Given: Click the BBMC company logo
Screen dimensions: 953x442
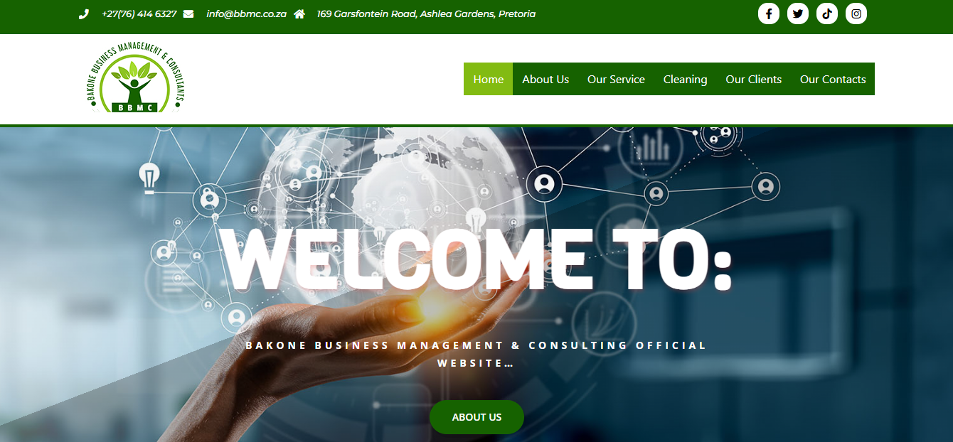Looking at the screenshot, I should [x=137, y=77].
